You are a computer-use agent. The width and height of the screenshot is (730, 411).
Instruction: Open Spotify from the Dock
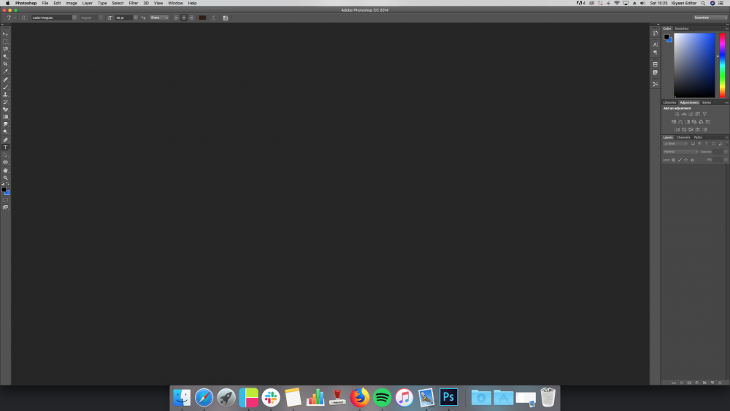[382, 398]
